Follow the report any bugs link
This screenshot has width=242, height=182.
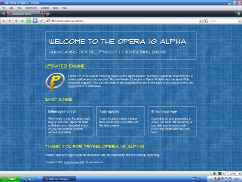[x=64, y=155]
